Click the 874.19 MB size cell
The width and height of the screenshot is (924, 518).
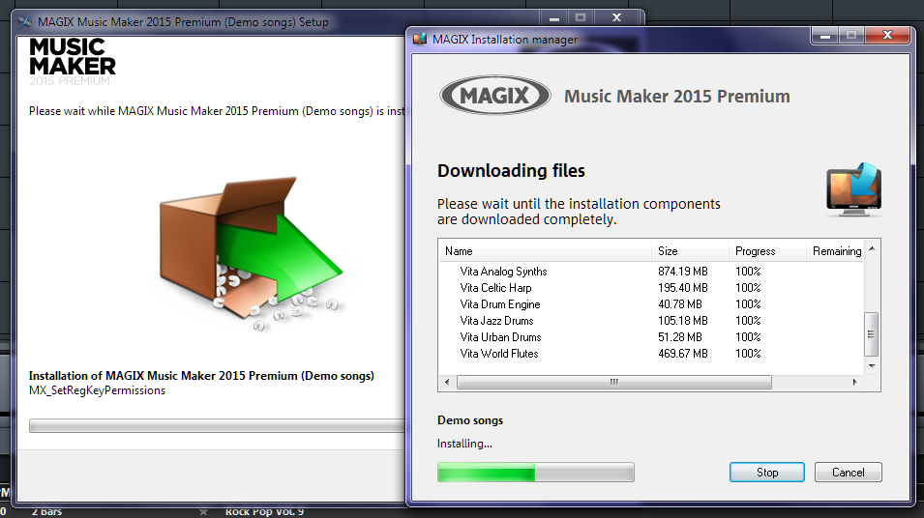682,272
